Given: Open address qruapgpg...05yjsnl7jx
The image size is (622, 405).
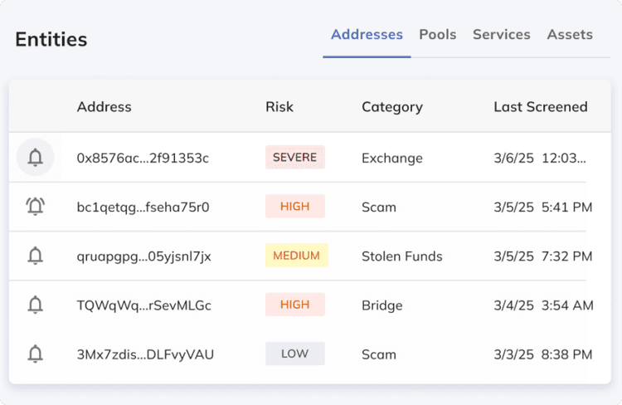Looking at the screenshot, I should point(143,256).
